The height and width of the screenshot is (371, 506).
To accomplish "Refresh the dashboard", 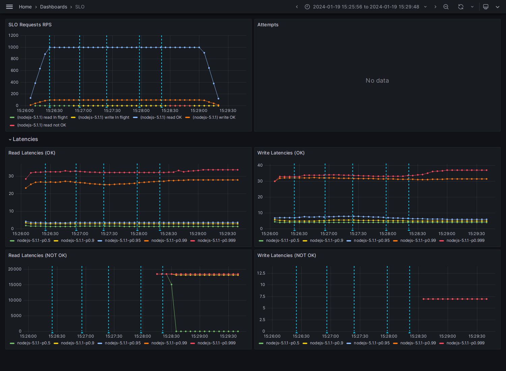I will 461,7.
